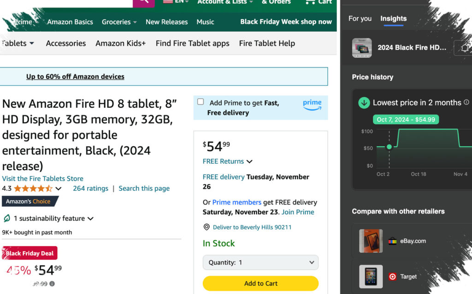Open the eBay.com product thumbnail
The width and height of the screenshot is (472, 294).
pyautogui.click(x=371, y=241)
